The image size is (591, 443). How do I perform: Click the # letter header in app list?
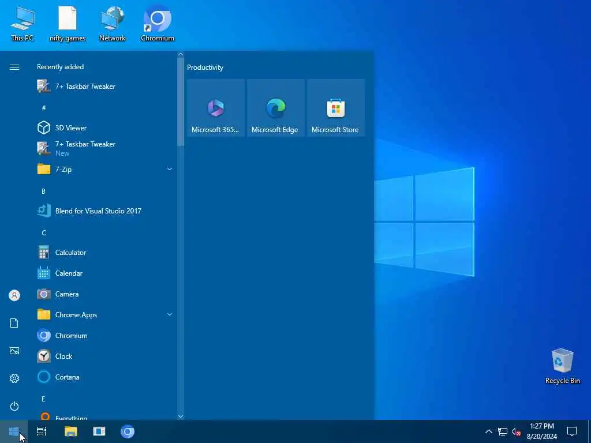pyautogui.click(x=44, y=108)
